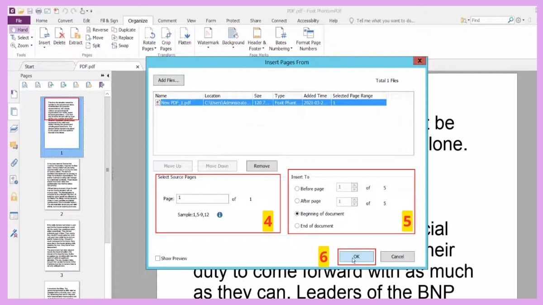The width and height of the screenshot is (543, 305).
Task: Click the Redo arrow in quick access toolbar
Action: 73,10
